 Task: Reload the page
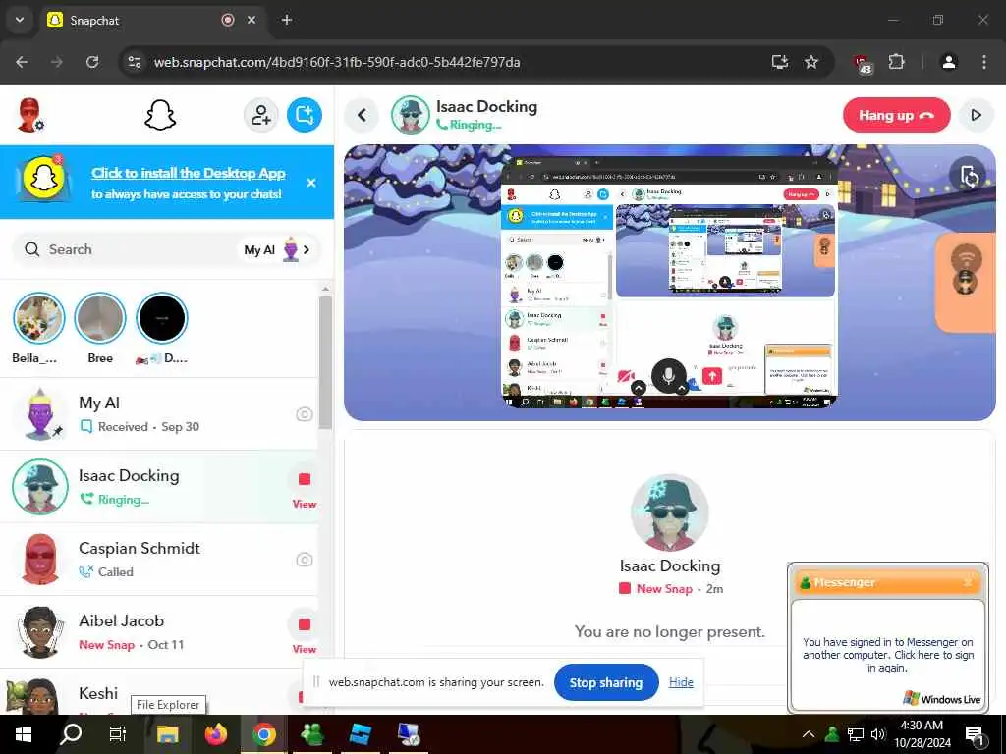tap(92, 62)
